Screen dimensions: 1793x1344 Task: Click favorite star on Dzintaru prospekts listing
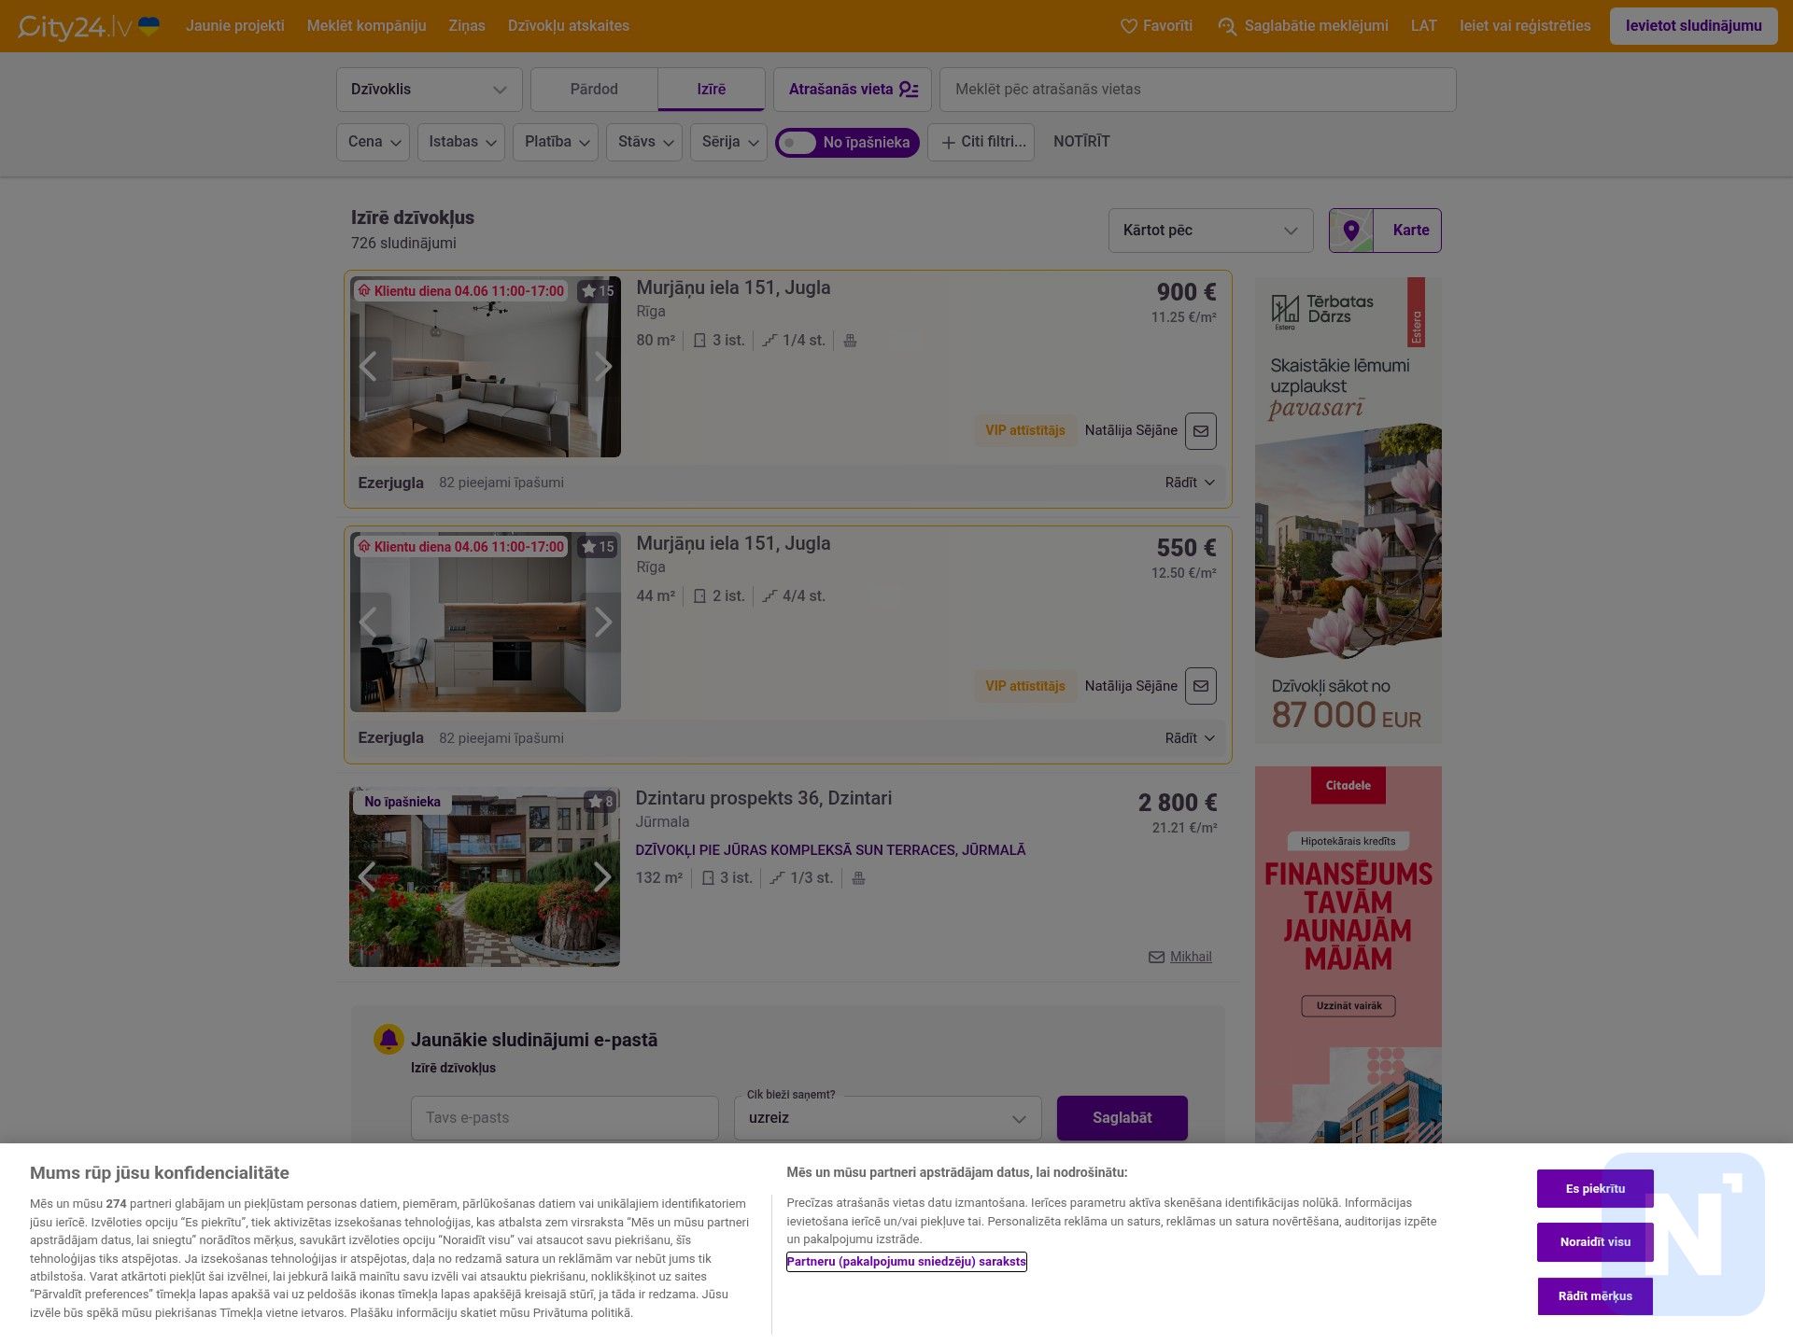coord(595,802)
